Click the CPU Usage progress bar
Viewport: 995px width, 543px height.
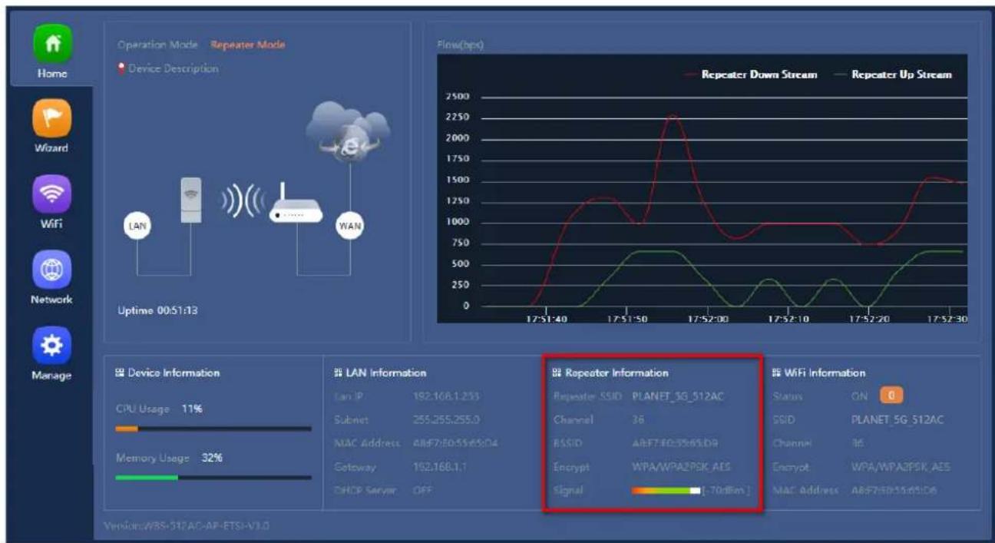click(x=213, y=429)
